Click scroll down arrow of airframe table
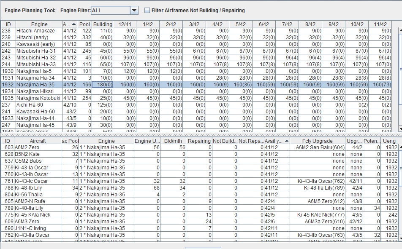The height and width of the screenshot is (249, 402). (400, 238)
